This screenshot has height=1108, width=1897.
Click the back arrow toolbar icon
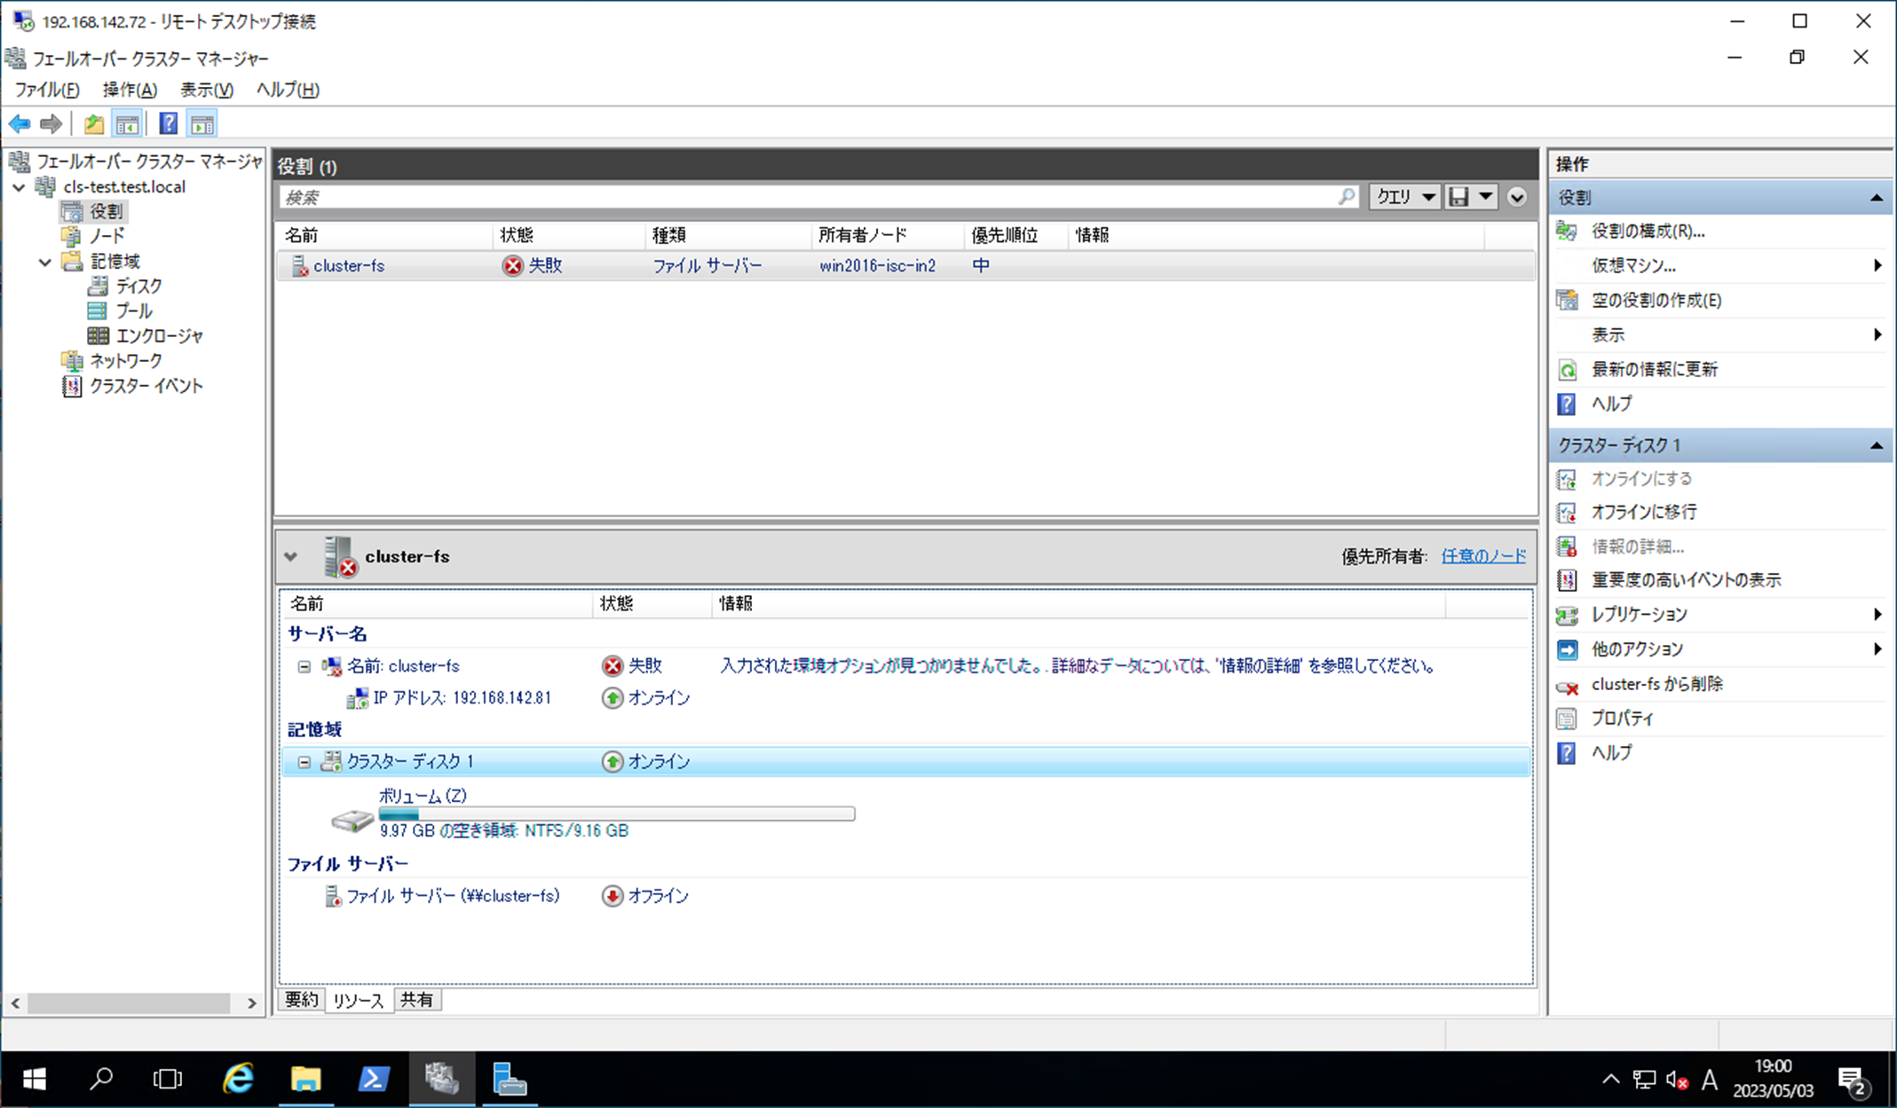coord(20,124)
